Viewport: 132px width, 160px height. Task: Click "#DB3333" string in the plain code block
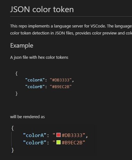tap(61, 80)
